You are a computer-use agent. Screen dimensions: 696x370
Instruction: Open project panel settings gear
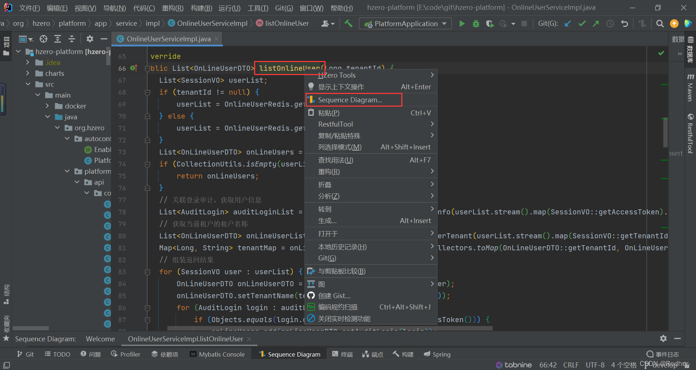point(90,39)
